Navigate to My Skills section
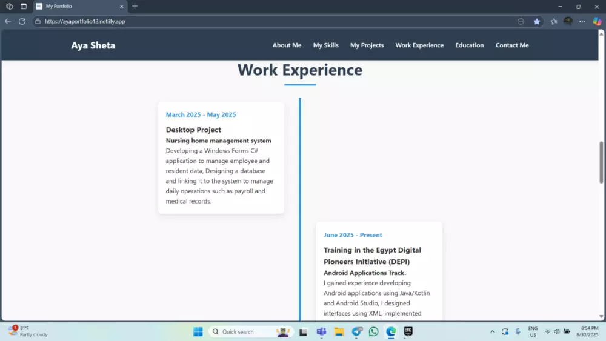 326,45
